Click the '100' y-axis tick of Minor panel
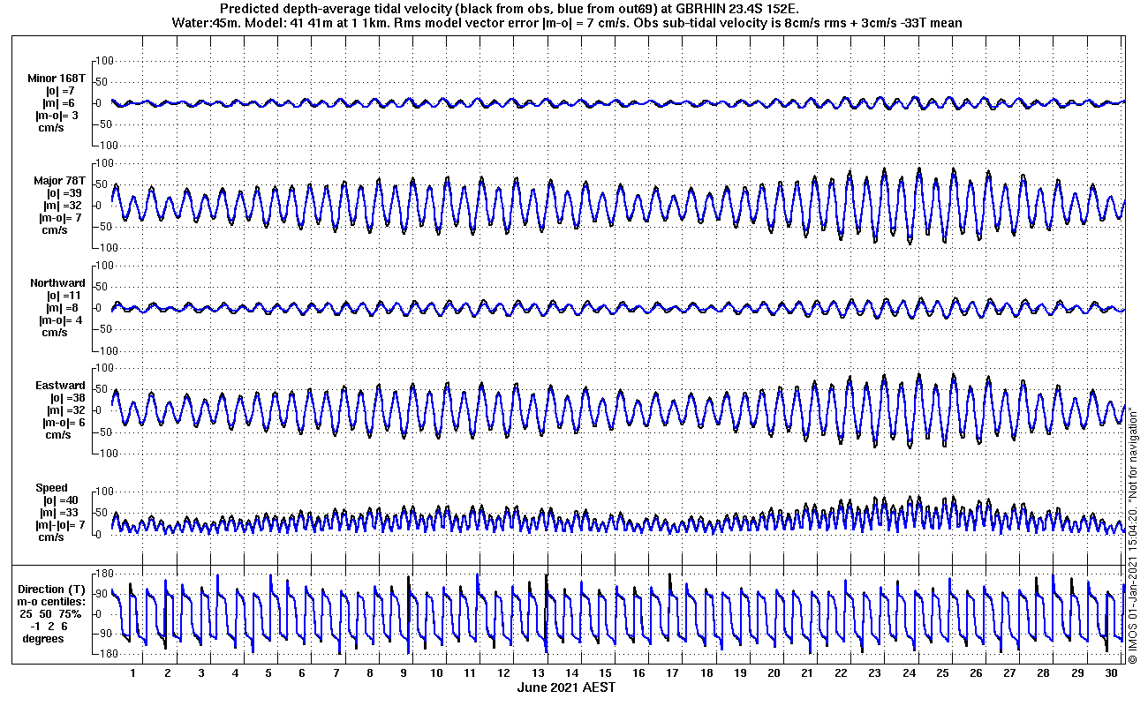 (x=105, y=60)
